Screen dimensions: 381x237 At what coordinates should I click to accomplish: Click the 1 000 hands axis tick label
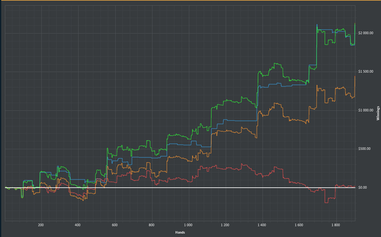[188, 225]
